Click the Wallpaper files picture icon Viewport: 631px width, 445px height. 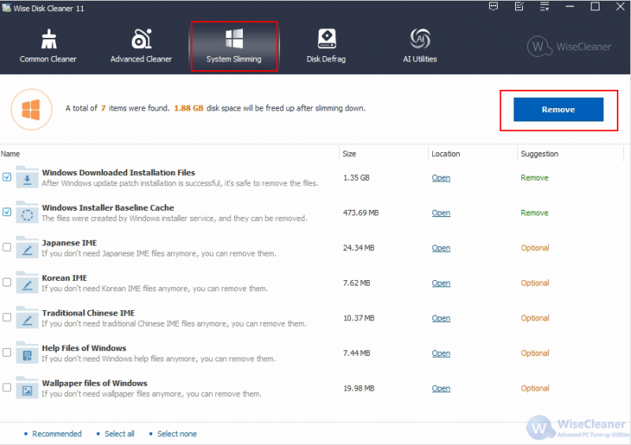pyautogui.click(x=27, y=387)
